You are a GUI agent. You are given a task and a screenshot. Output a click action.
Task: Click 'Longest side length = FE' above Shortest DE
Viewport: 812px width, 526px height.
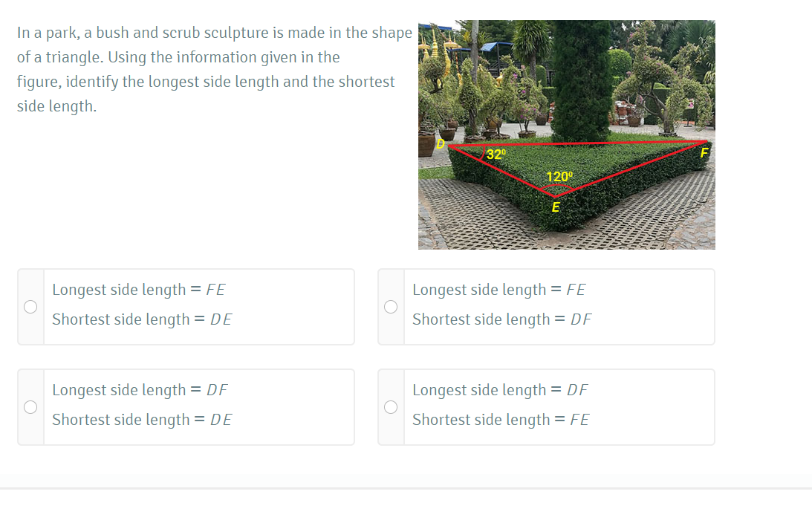pyautogui.click(x=138, y=290)
